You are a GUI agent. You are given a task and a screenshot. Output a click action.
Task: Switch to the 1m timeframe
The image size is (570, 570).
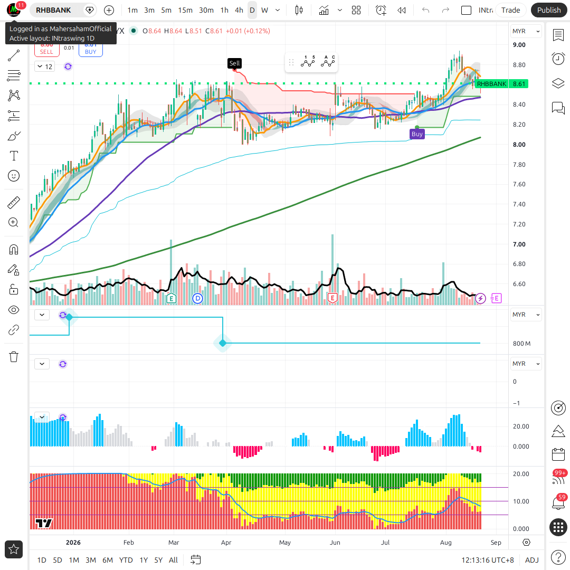point(132,10)
